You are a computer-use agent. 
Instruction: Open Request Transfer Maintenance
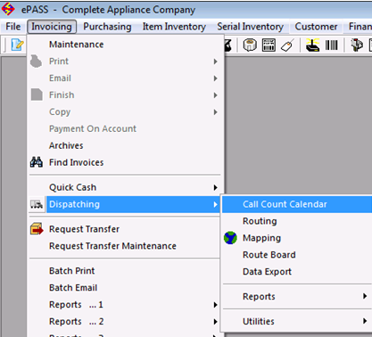point(112,246)
